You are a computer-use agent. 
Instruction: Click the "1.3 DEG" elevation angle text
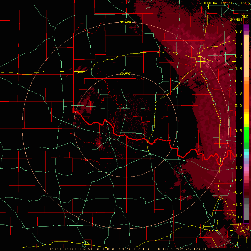142,249
